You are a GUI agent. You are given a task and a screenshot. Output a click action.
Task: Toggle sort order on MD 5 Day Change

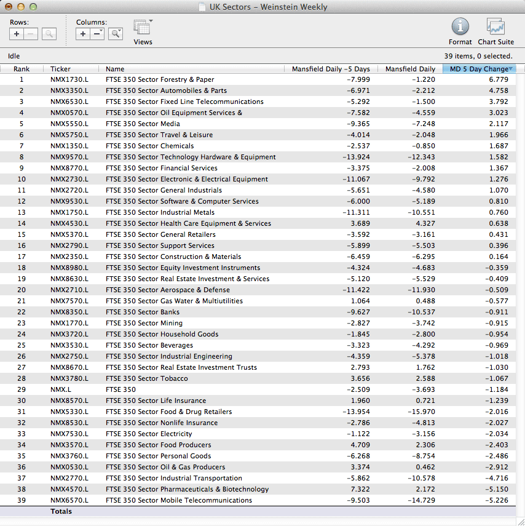click(479, 69)
